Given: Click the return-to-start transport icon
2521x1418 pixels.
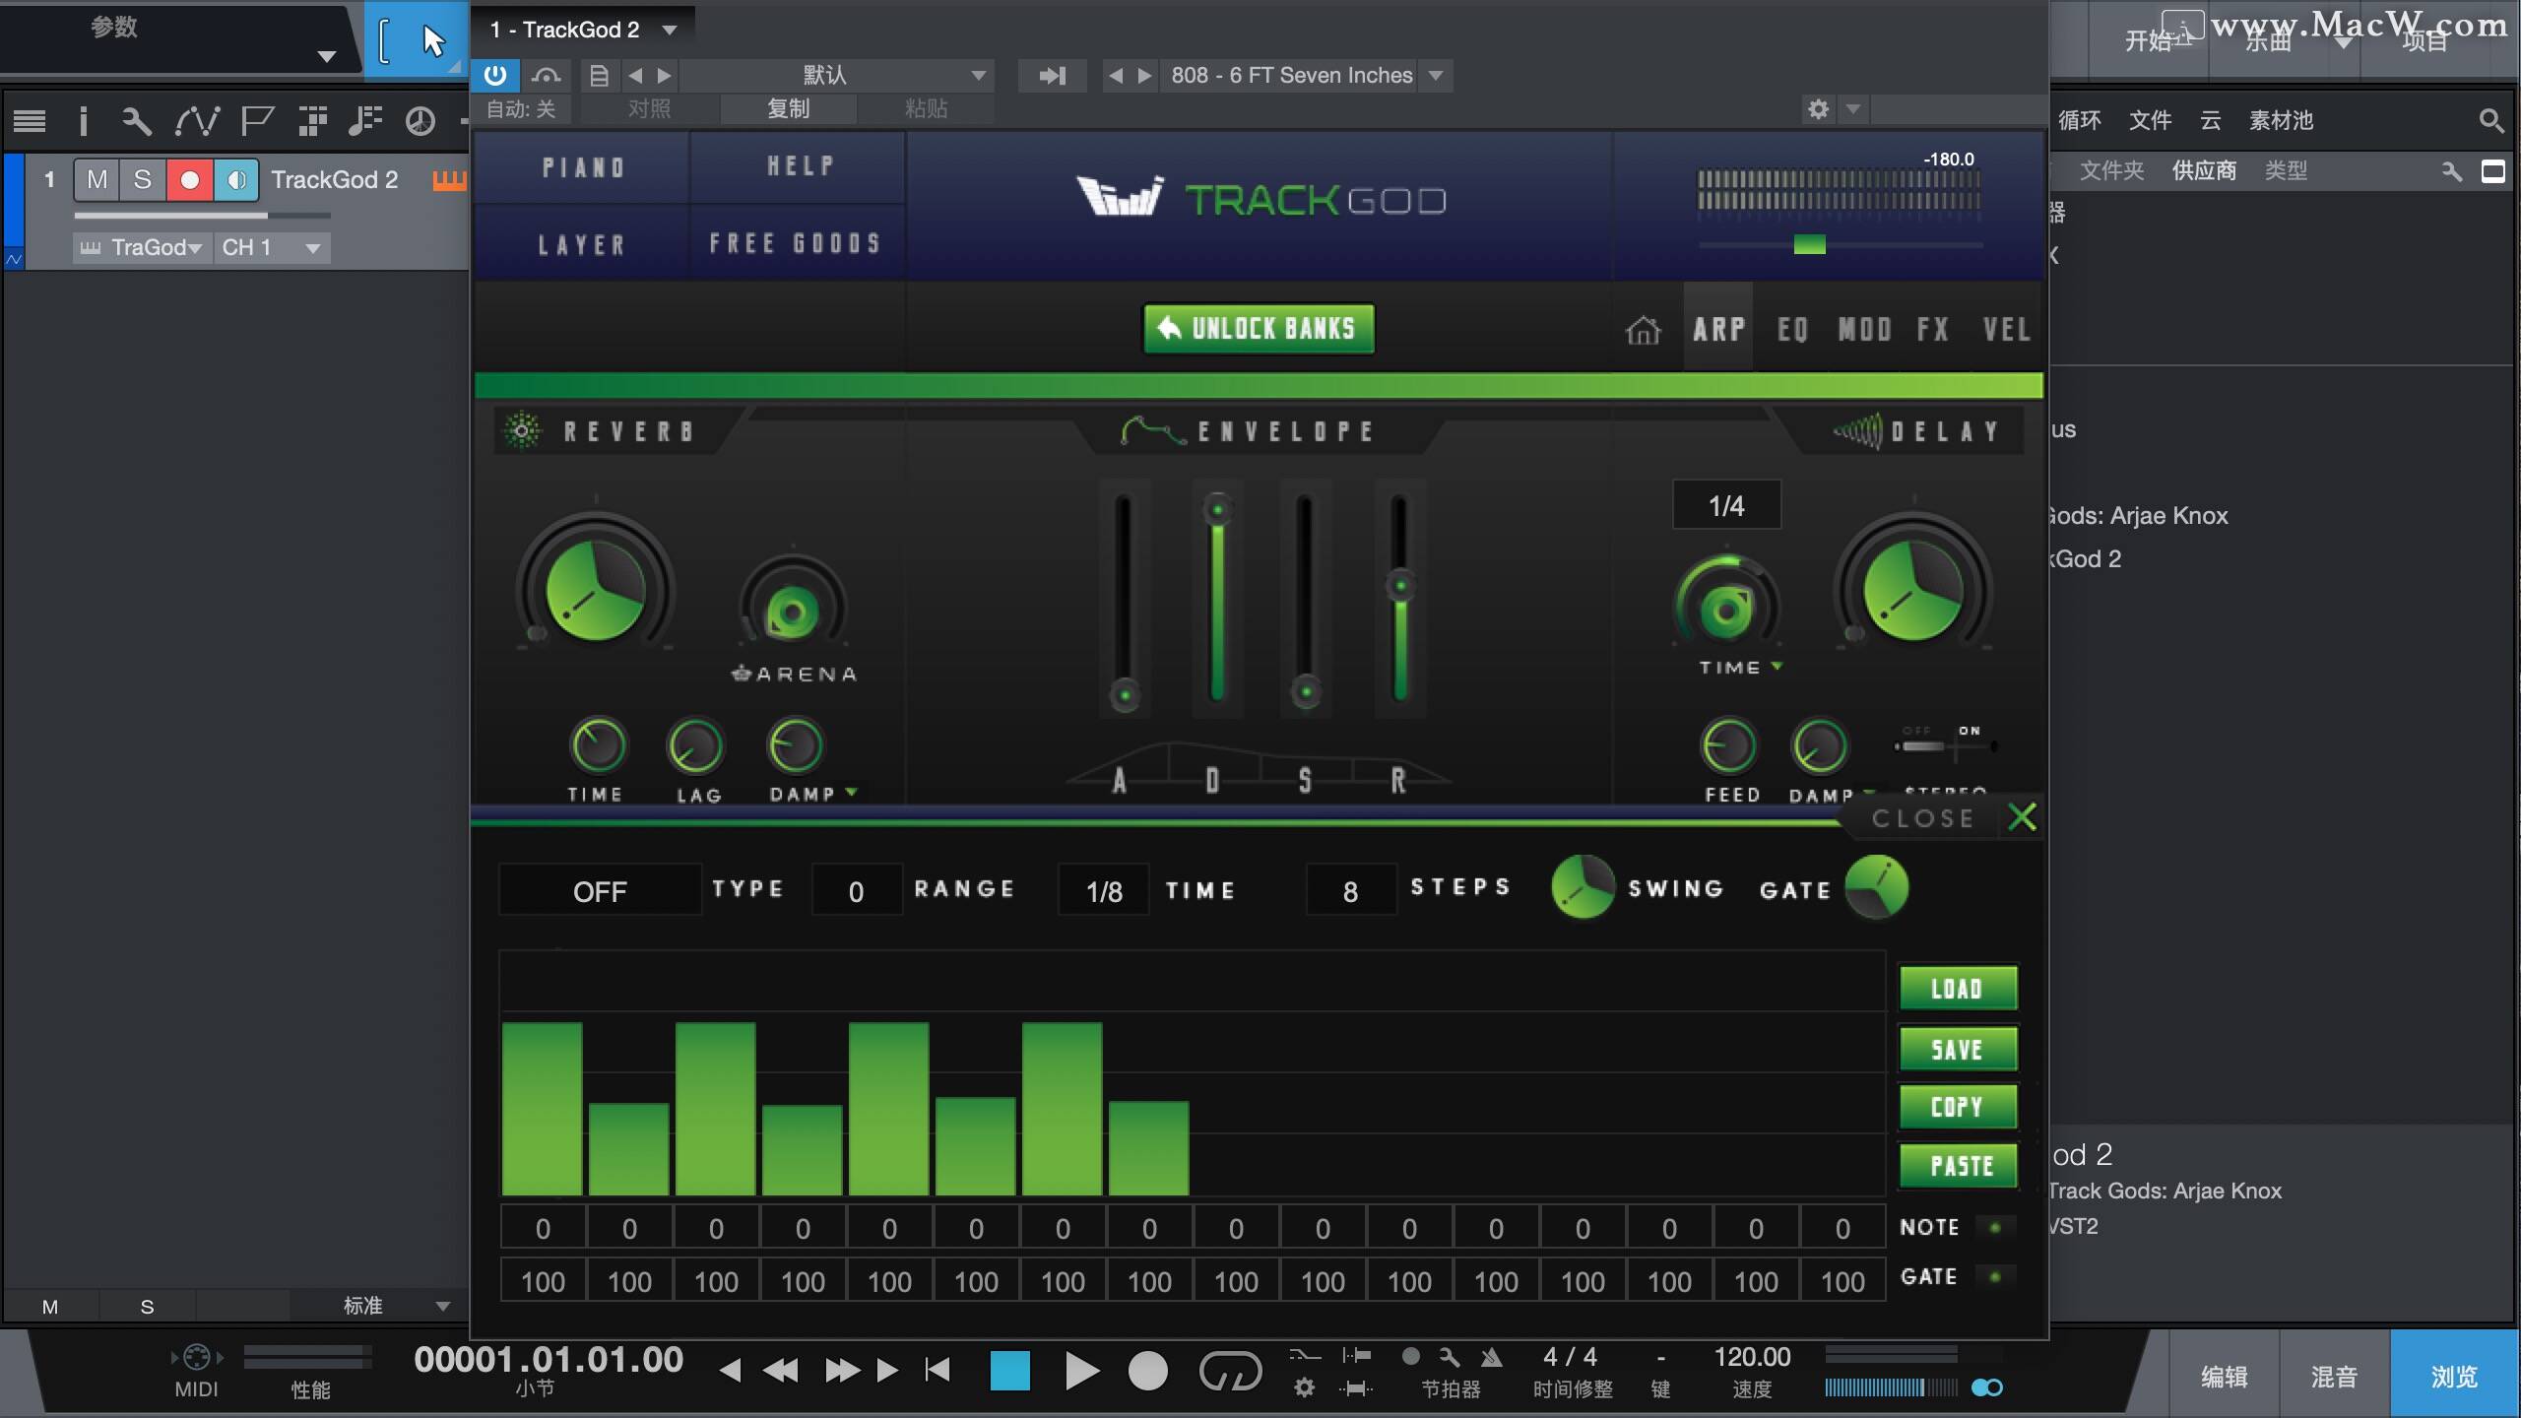Looking at the screenshot, I should pos(937,1370).
